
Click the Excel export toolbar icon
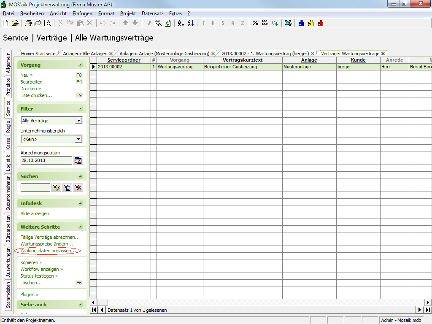[x=288, y=23]
